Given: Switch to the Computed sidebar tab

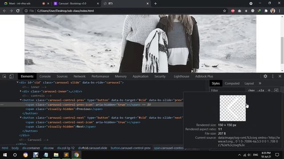Looking at the screenshot, I should tap(232, 83).
